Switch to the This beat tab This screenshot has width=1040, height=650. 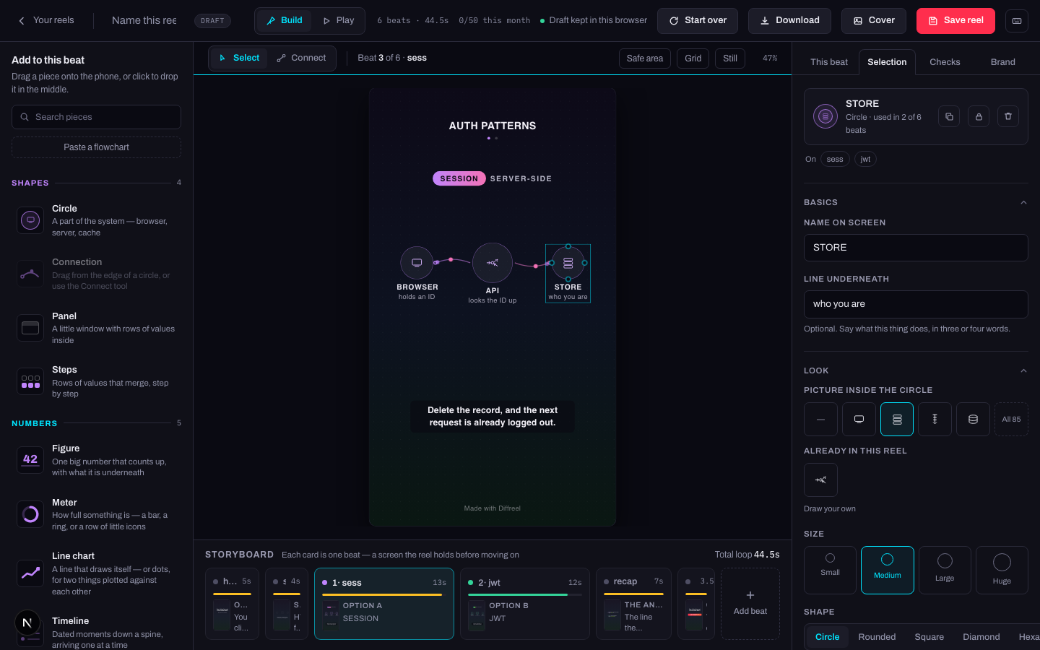829,62
